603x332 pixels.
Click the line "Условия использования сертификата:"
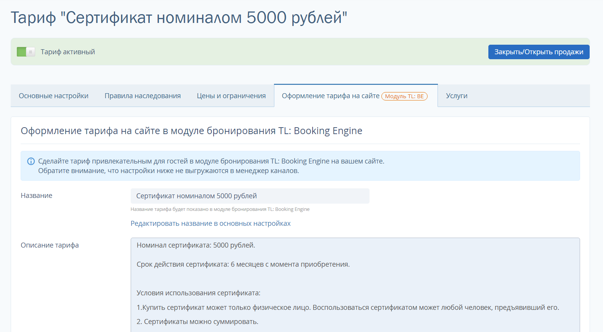pyautogui.click(x=198, y=293)
